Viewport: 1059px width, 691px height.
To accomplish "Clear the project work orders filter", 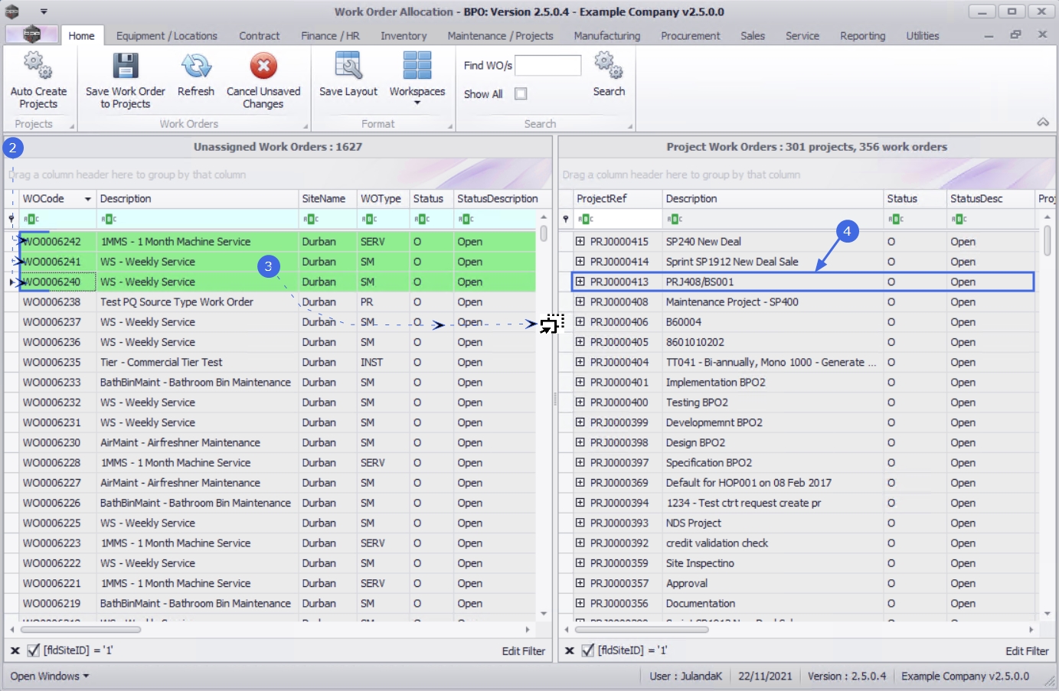I will 570,650.
